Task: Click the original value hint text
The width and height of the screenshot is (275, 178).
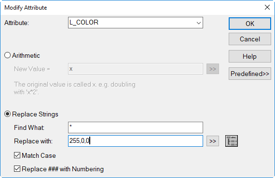Action: [x=75, y=88]
